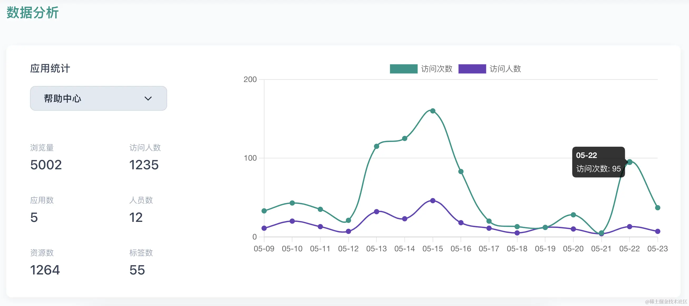Screen dimensions: 689x306
Task: Click the green data point on 05-14
Action: (x=404, y=139)
